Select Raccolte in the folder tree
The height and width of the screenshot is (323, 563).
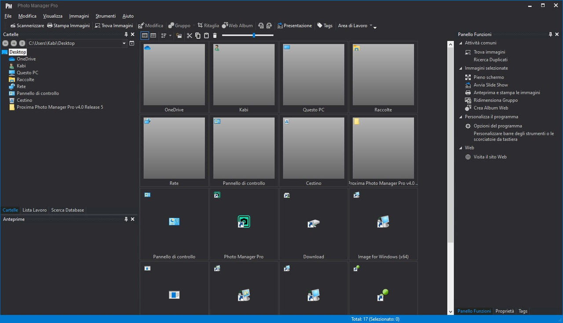pyautogui.click(x=25, y=80)
